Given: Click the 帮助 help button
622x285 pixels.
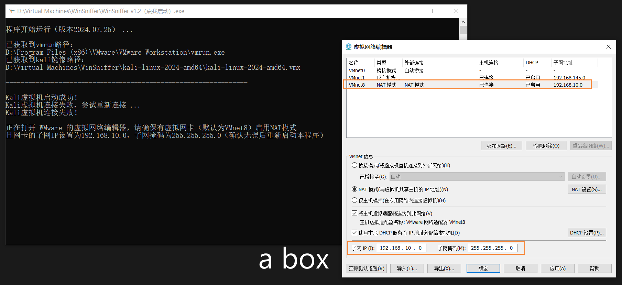Looking at the screenshot, I should point(594,268).
